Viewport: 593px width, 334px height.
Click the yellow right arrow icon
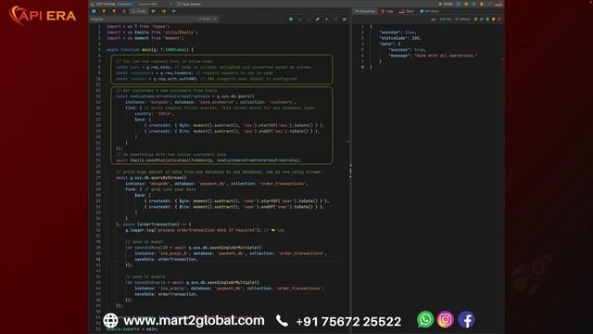click(164, 11)
